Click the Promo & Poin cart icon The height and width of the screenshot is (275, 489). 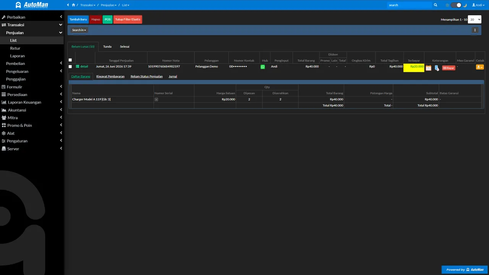(4, 125)
